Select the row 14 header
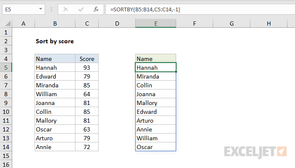Screen dimensions: 295x168 (x=7, y=147)
